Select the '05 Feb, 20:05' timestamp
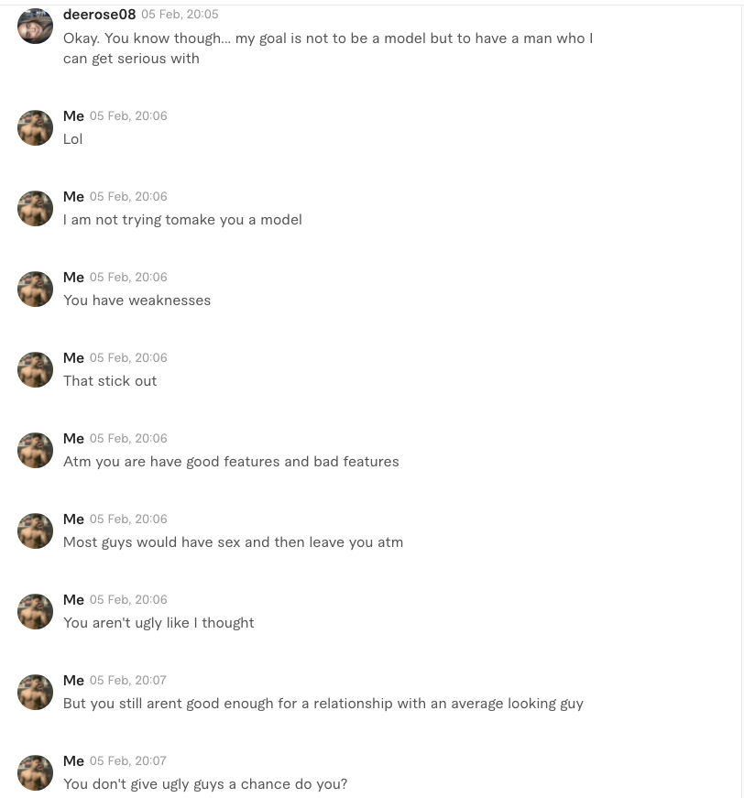This screenshot has width=744, height=798. [x=180, y=14]
